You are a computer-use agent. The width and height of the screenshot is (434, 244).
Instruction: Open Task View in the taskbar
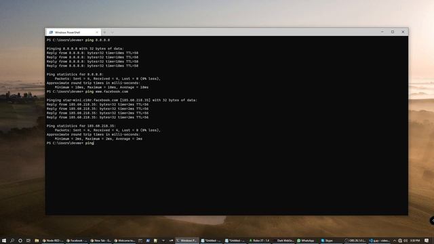coord(28,241)
